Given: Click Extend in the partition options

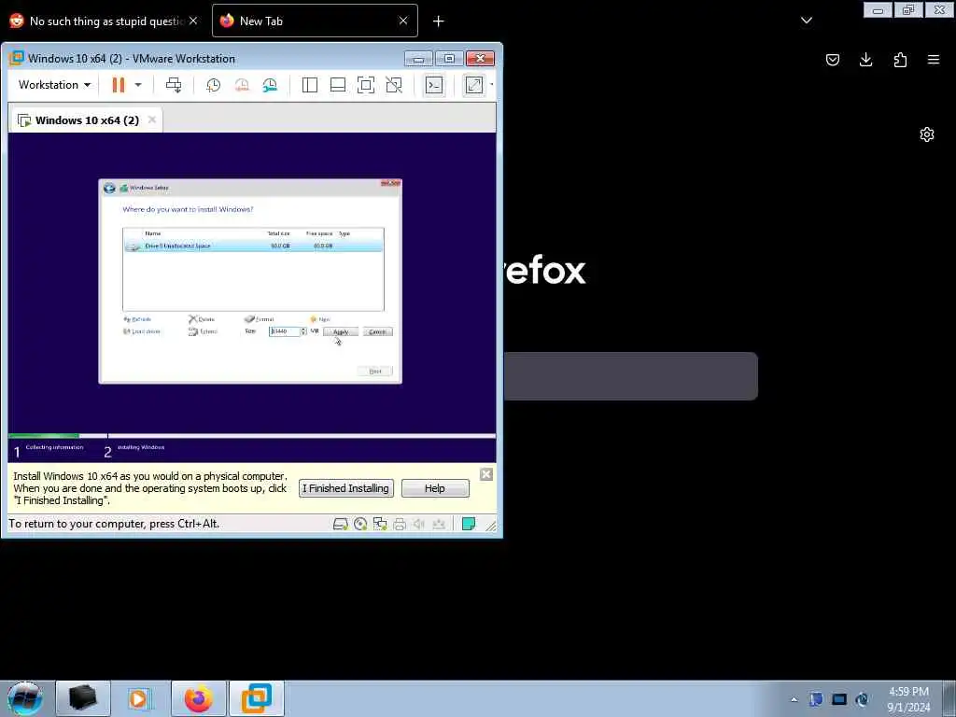Looking at the screenshot, I should [x=203, y=331].
